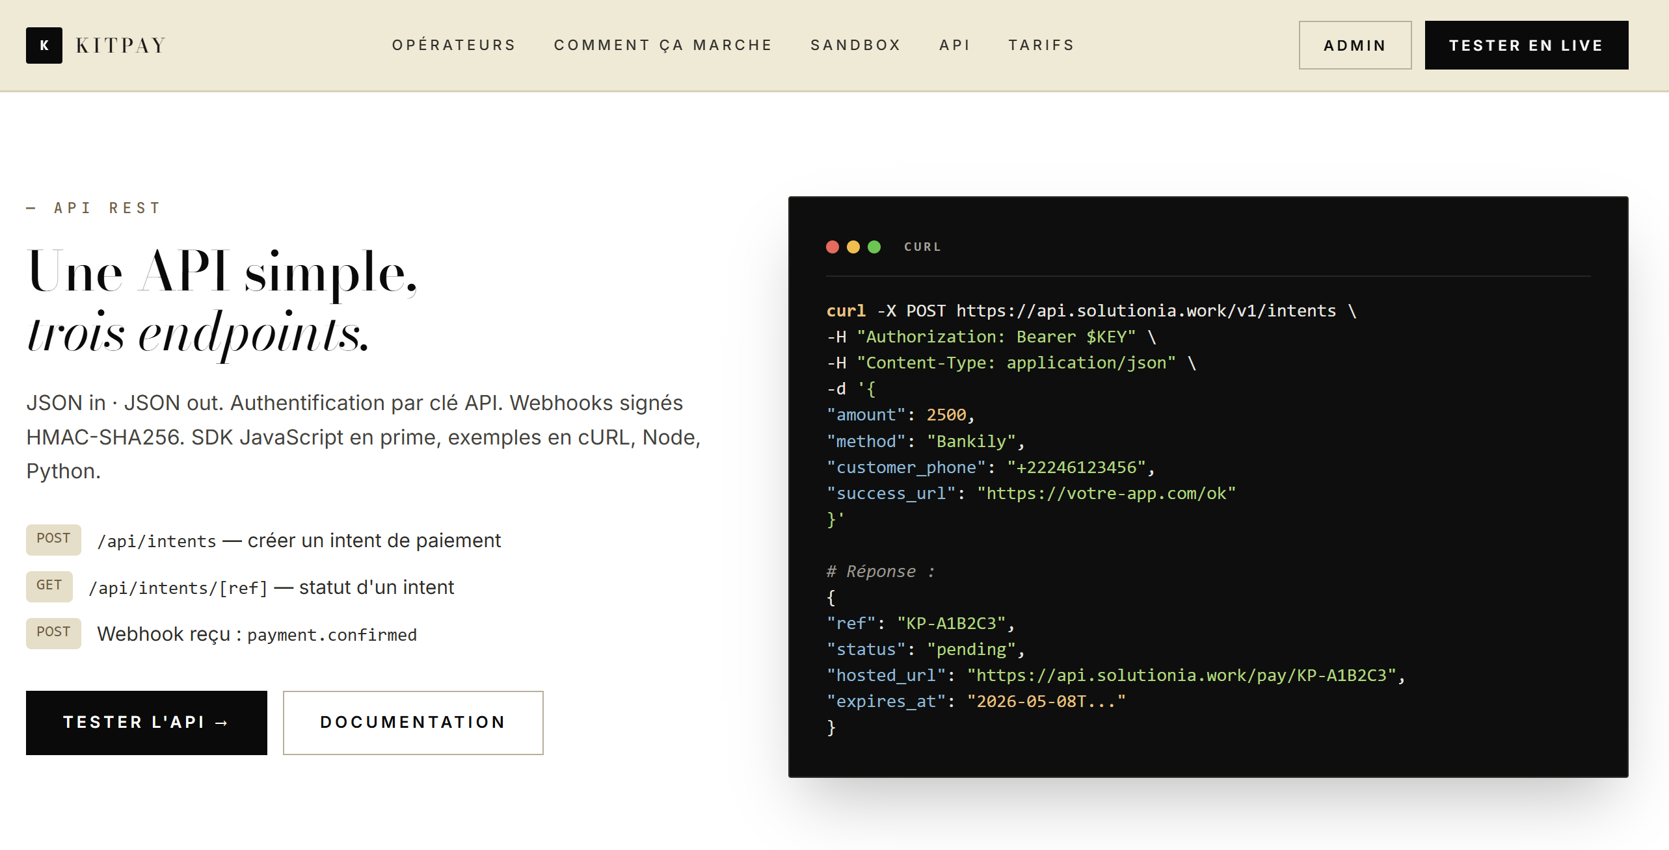Click the Authorization Bearer $KEY line
Image resolution: width=1669 pixels, height=850 pixels.
[x=991, y=337]
